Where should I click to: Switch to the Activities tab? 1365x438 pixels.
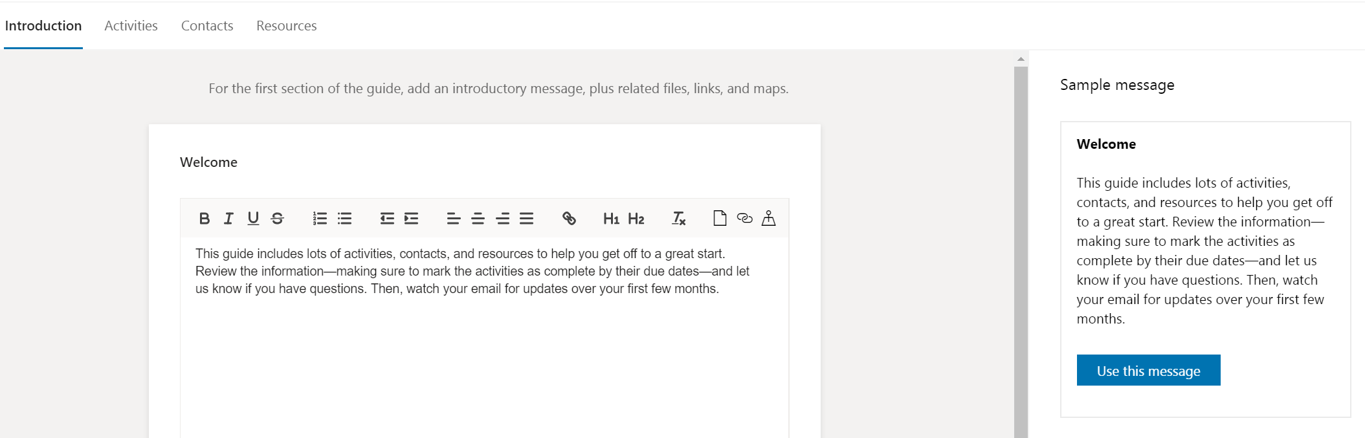click(131, 26)
